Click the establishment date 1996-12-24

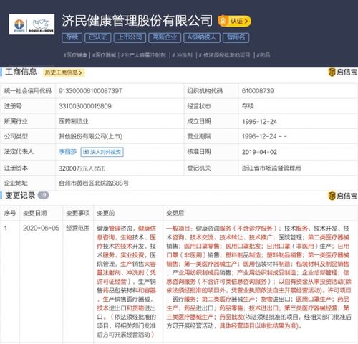pyautogui.click(x=259, y=122)
